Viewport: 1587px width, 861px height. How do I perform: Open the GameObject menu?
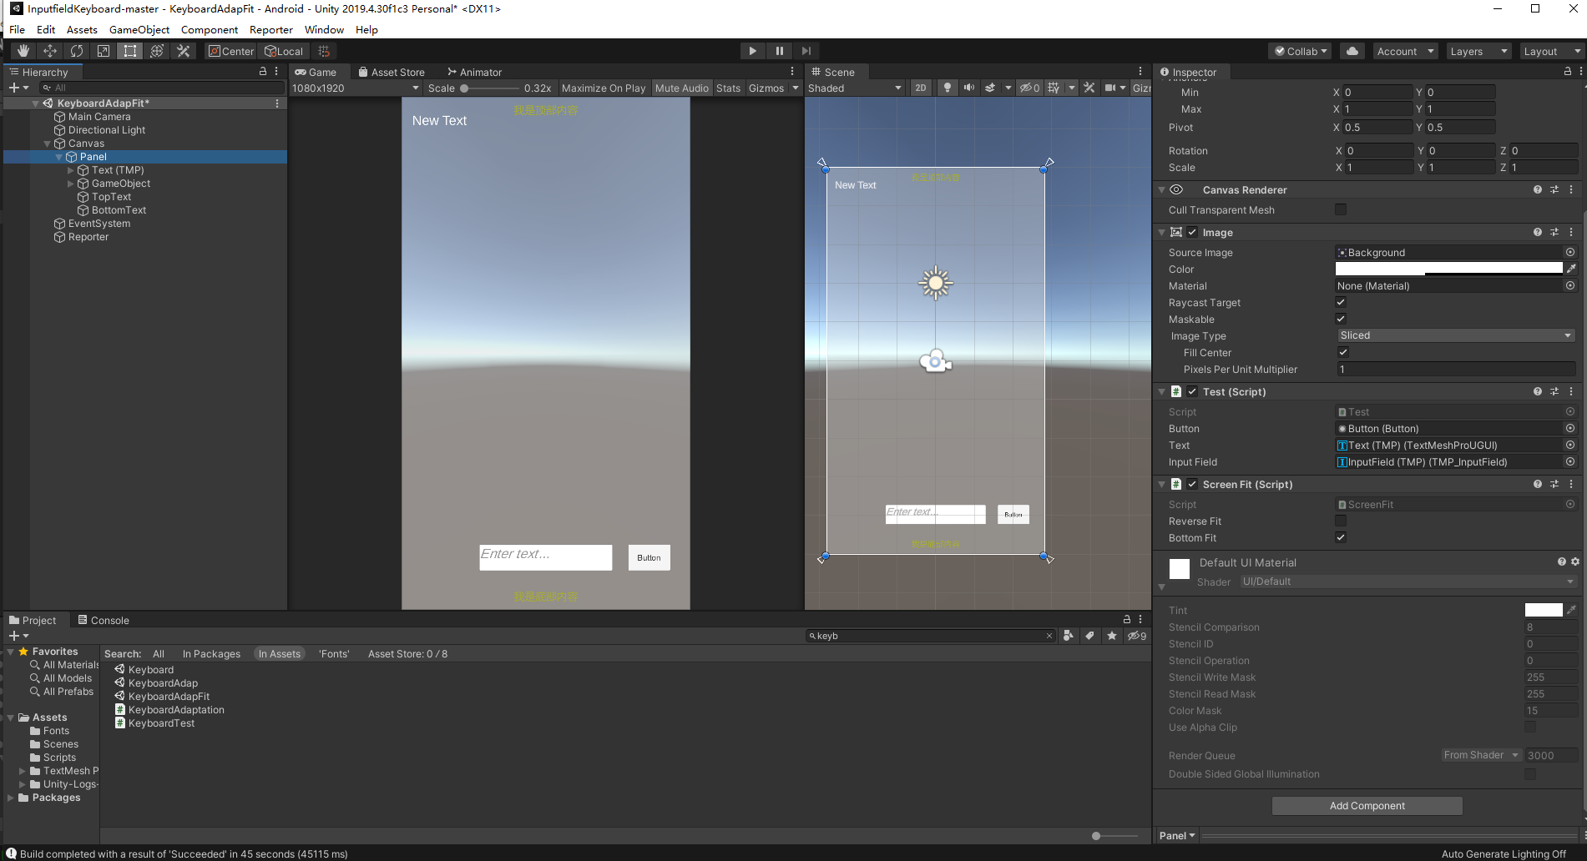click(139, 29)
